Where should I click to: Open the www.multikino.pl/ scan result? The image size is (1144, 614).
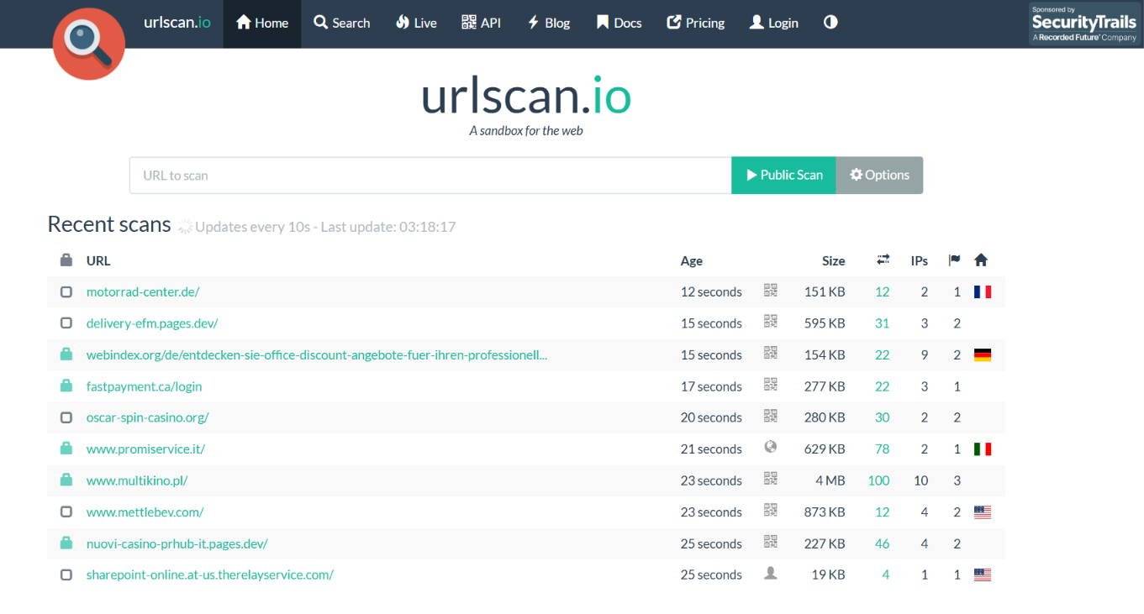coord(137,480)
